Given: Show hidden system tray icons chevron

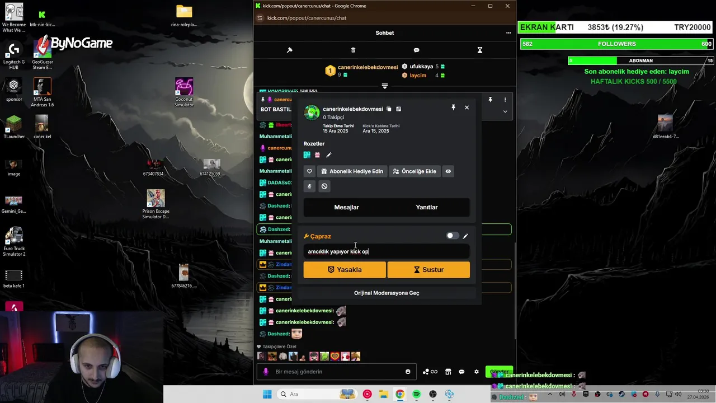Looking at the screenshot, I should [551, 394].
